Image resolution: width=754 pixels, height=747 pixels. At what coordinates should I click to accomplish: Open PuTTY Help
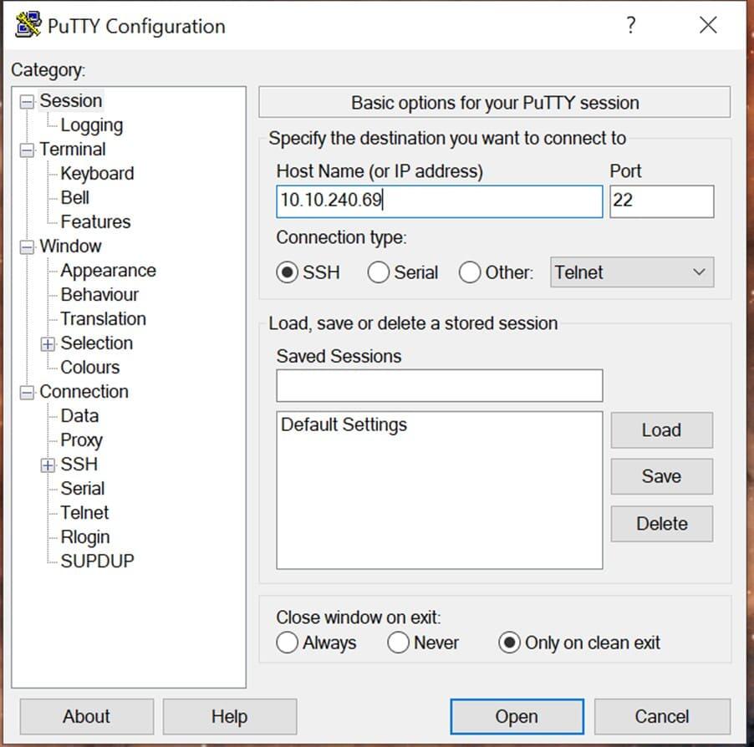coord(230,716)
